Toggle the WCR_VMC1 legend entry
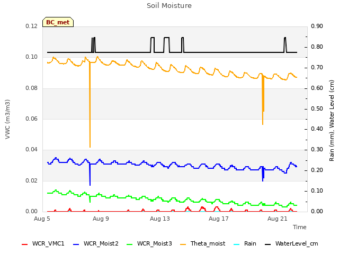This screenshot has height=254, width=339. pos(43,243)
